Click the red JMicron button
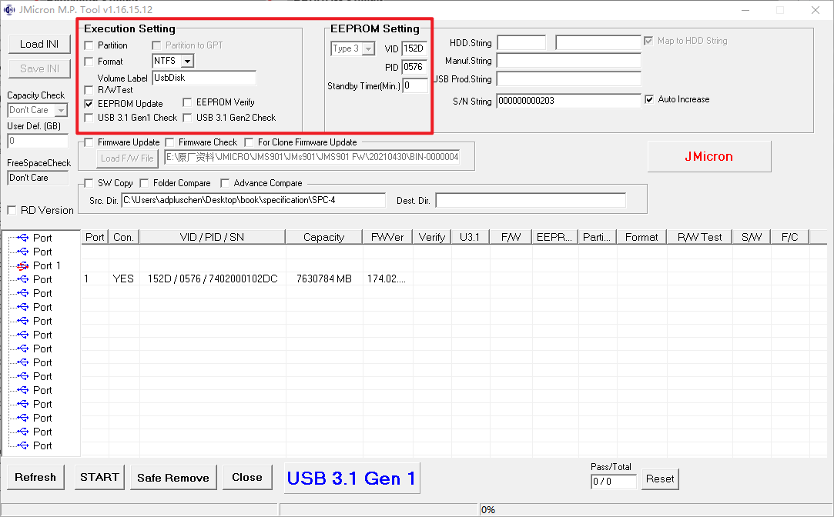The width and height of the screenshot is (834, 517). click(709, 156)
